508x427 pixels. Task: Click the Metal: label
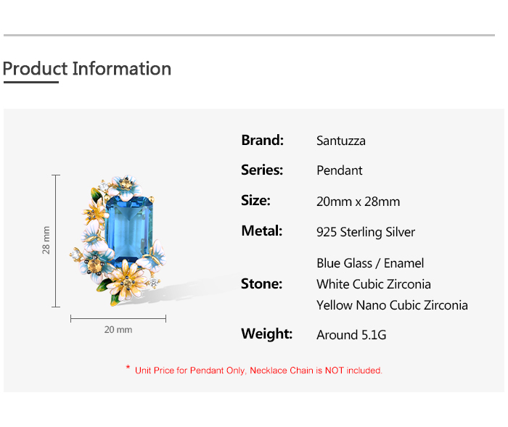[262, 231]
